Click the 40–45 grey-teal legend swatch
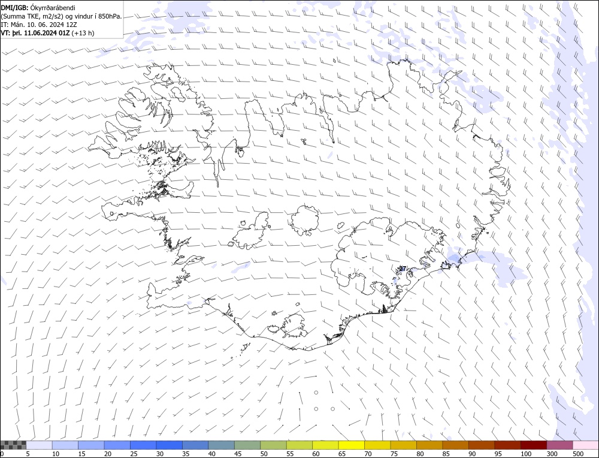 click(221, 445)
